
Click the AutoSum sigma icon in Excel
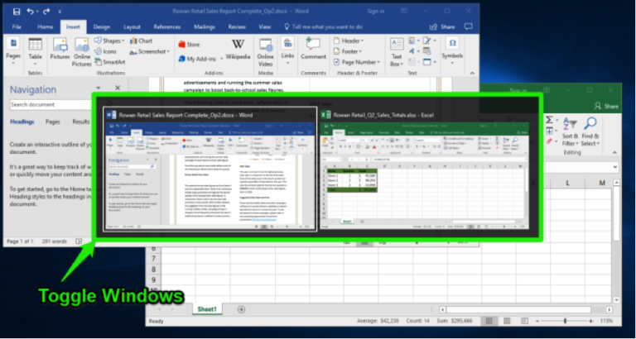tap(550, 120)
